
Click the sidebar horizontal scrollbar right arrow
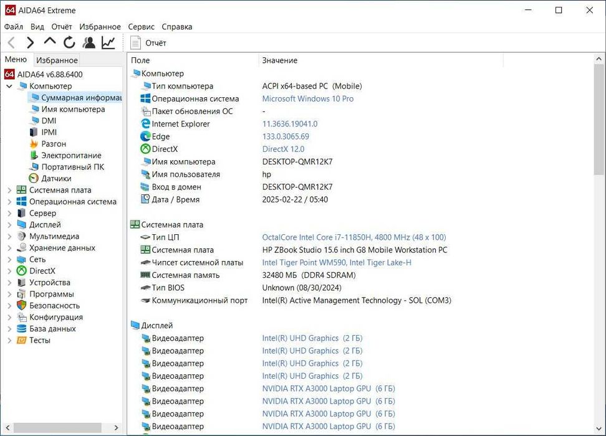[117, 427]
